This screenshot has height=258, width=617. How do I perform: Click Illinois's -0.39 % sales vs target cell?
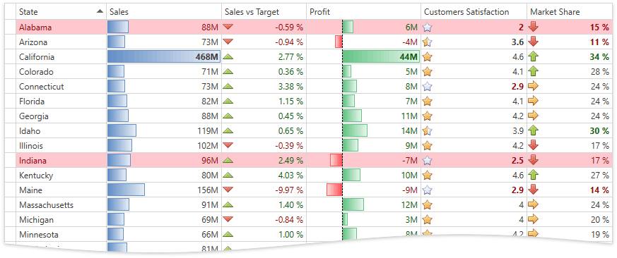point(264,145)
